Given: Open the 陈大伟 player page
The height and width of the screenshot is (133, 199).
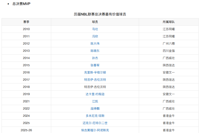Looking at the screenshot, I should 95,44.
